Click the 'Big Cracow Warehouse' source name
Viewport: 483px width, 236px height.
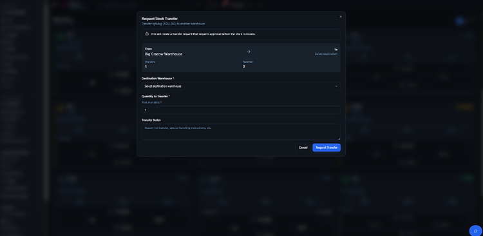coord(164,54)
